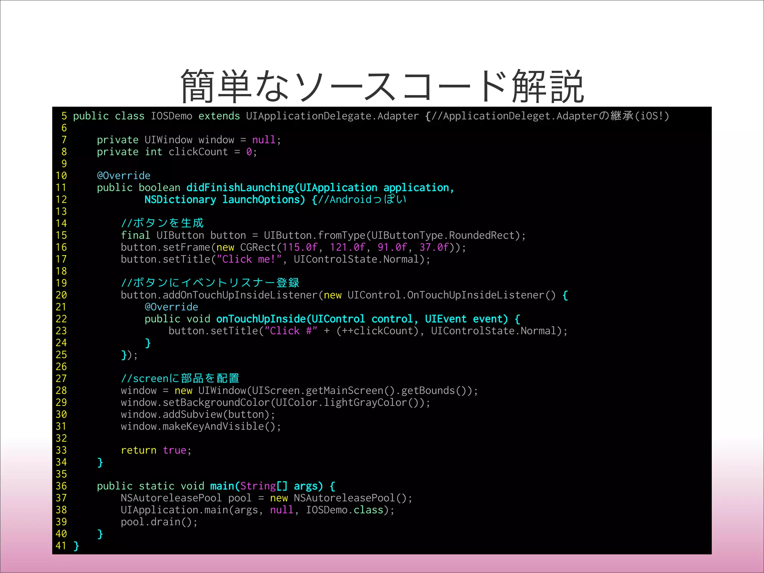Click 'return true;' on line 33
The width and height of the screenshot is (764, 573).
coord(156,450)
